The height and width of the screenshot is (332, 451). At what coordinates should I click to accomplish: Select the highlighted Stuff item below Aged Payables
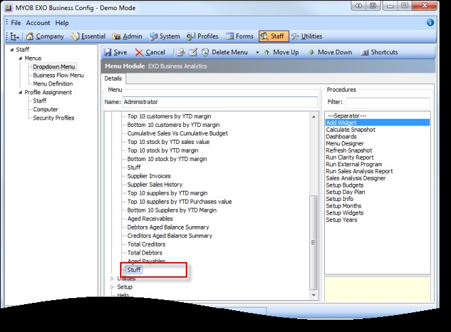tap(134, 270)
